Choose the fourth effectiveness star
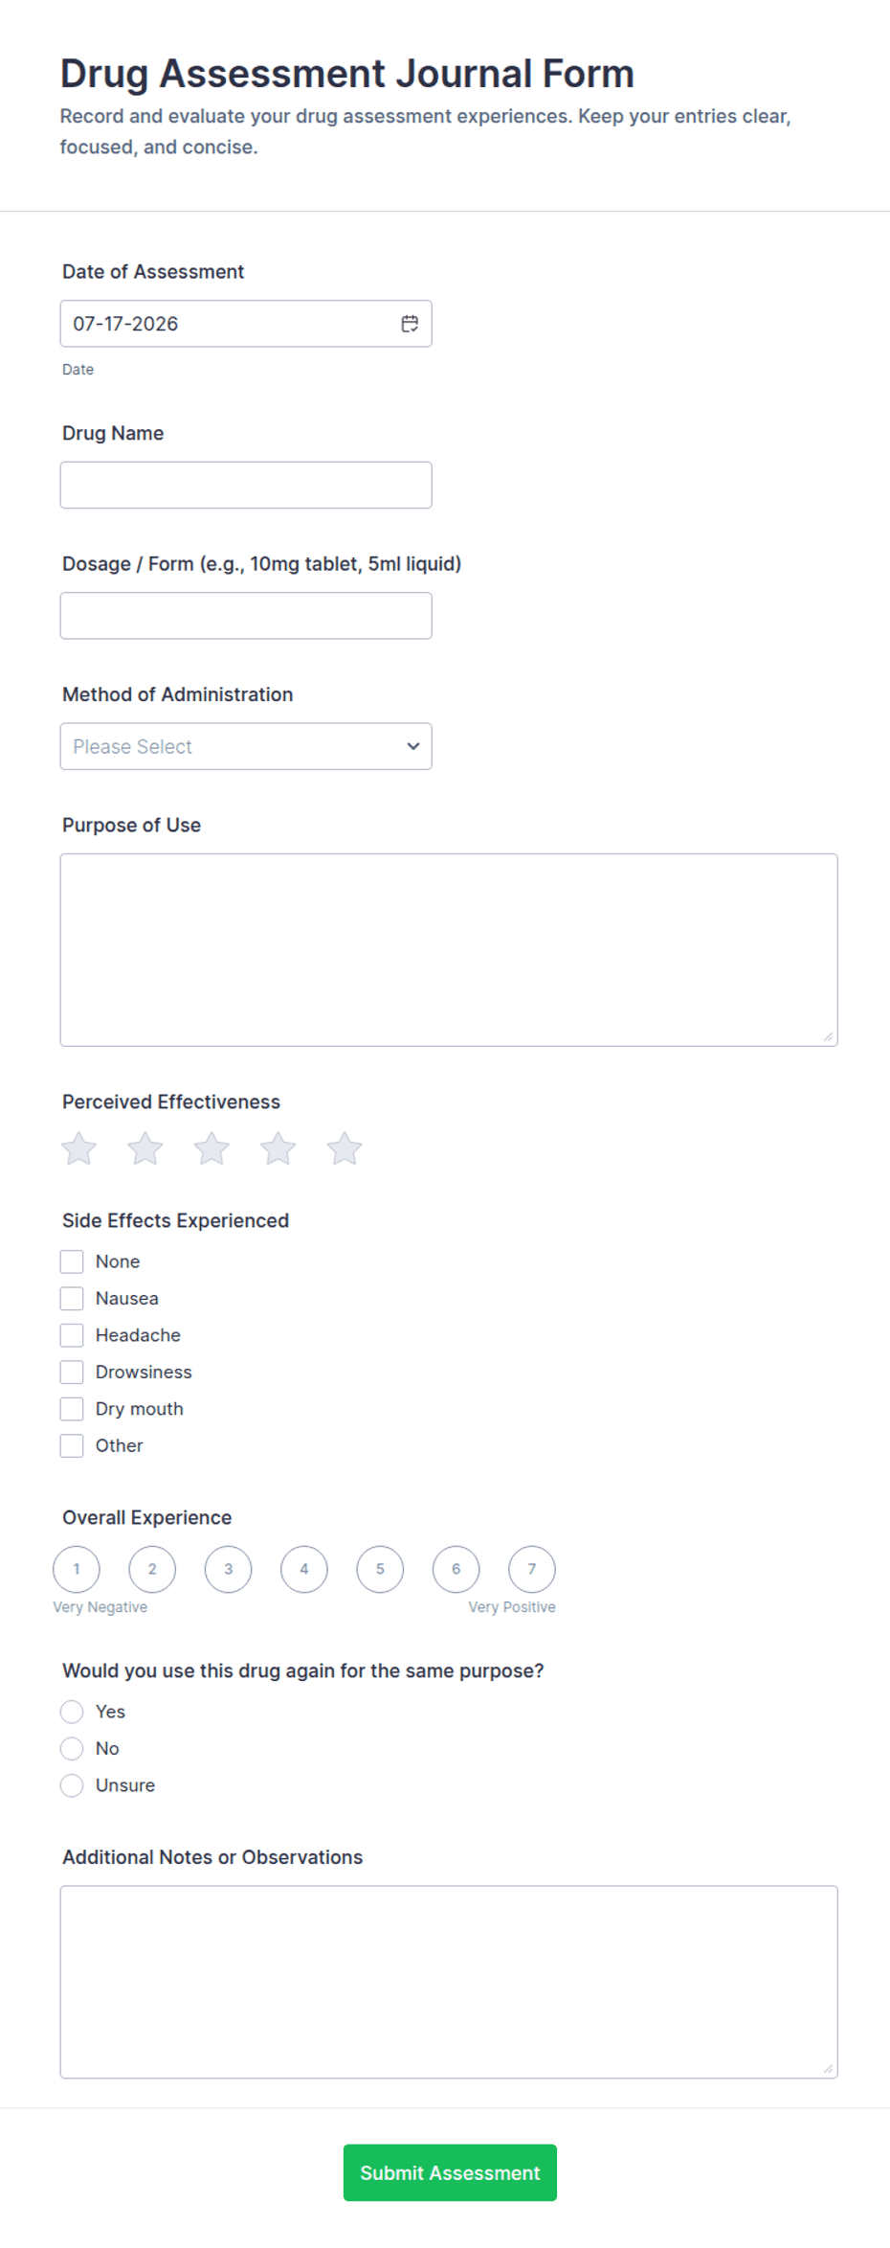This screenshot has height=2248, width=890. 278,1148
